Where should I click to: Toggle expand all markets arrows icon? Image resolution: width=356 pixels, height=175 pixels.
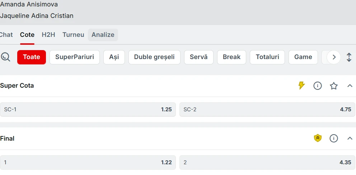[349, 57]
